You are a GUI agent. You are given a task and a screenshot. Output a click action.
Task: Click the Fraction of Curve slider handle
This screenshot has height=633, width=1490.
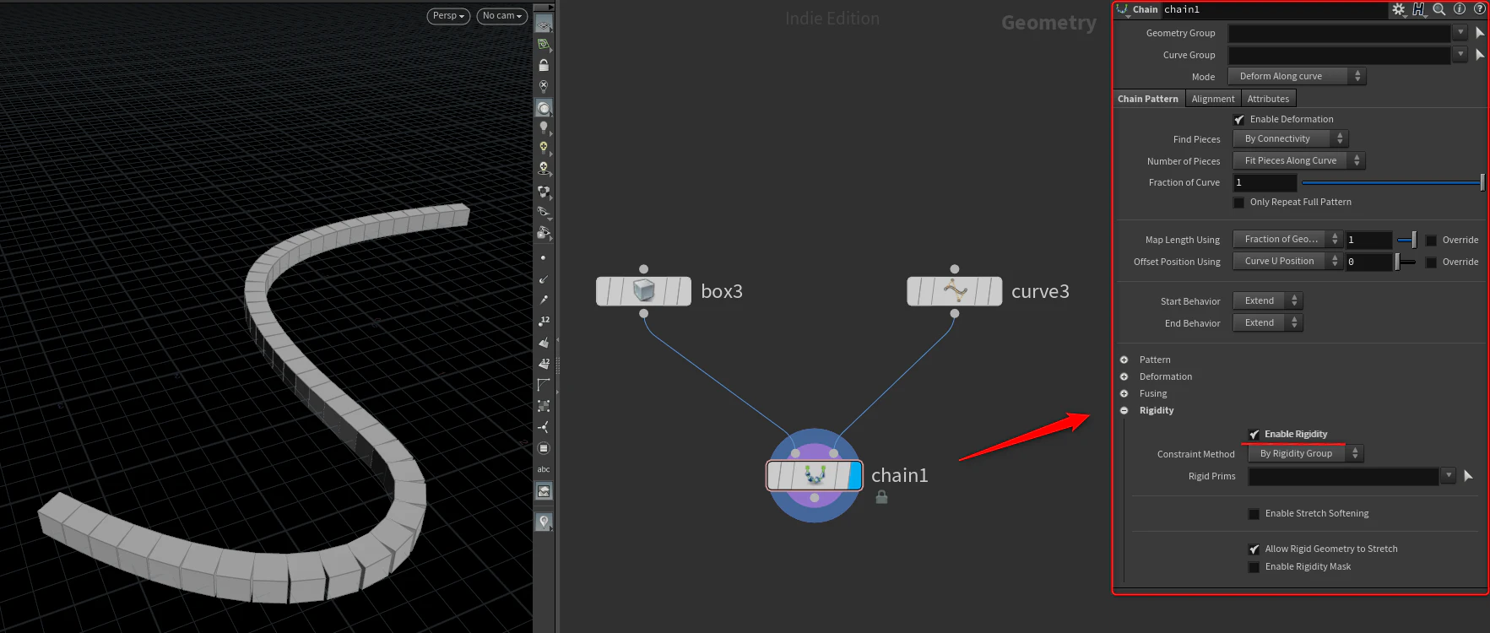[1482, 182]
